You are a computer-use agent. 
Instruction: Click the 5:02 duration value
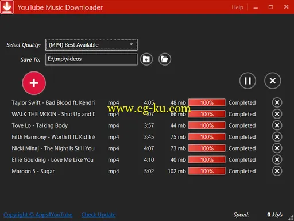click(x=149, y=171)
